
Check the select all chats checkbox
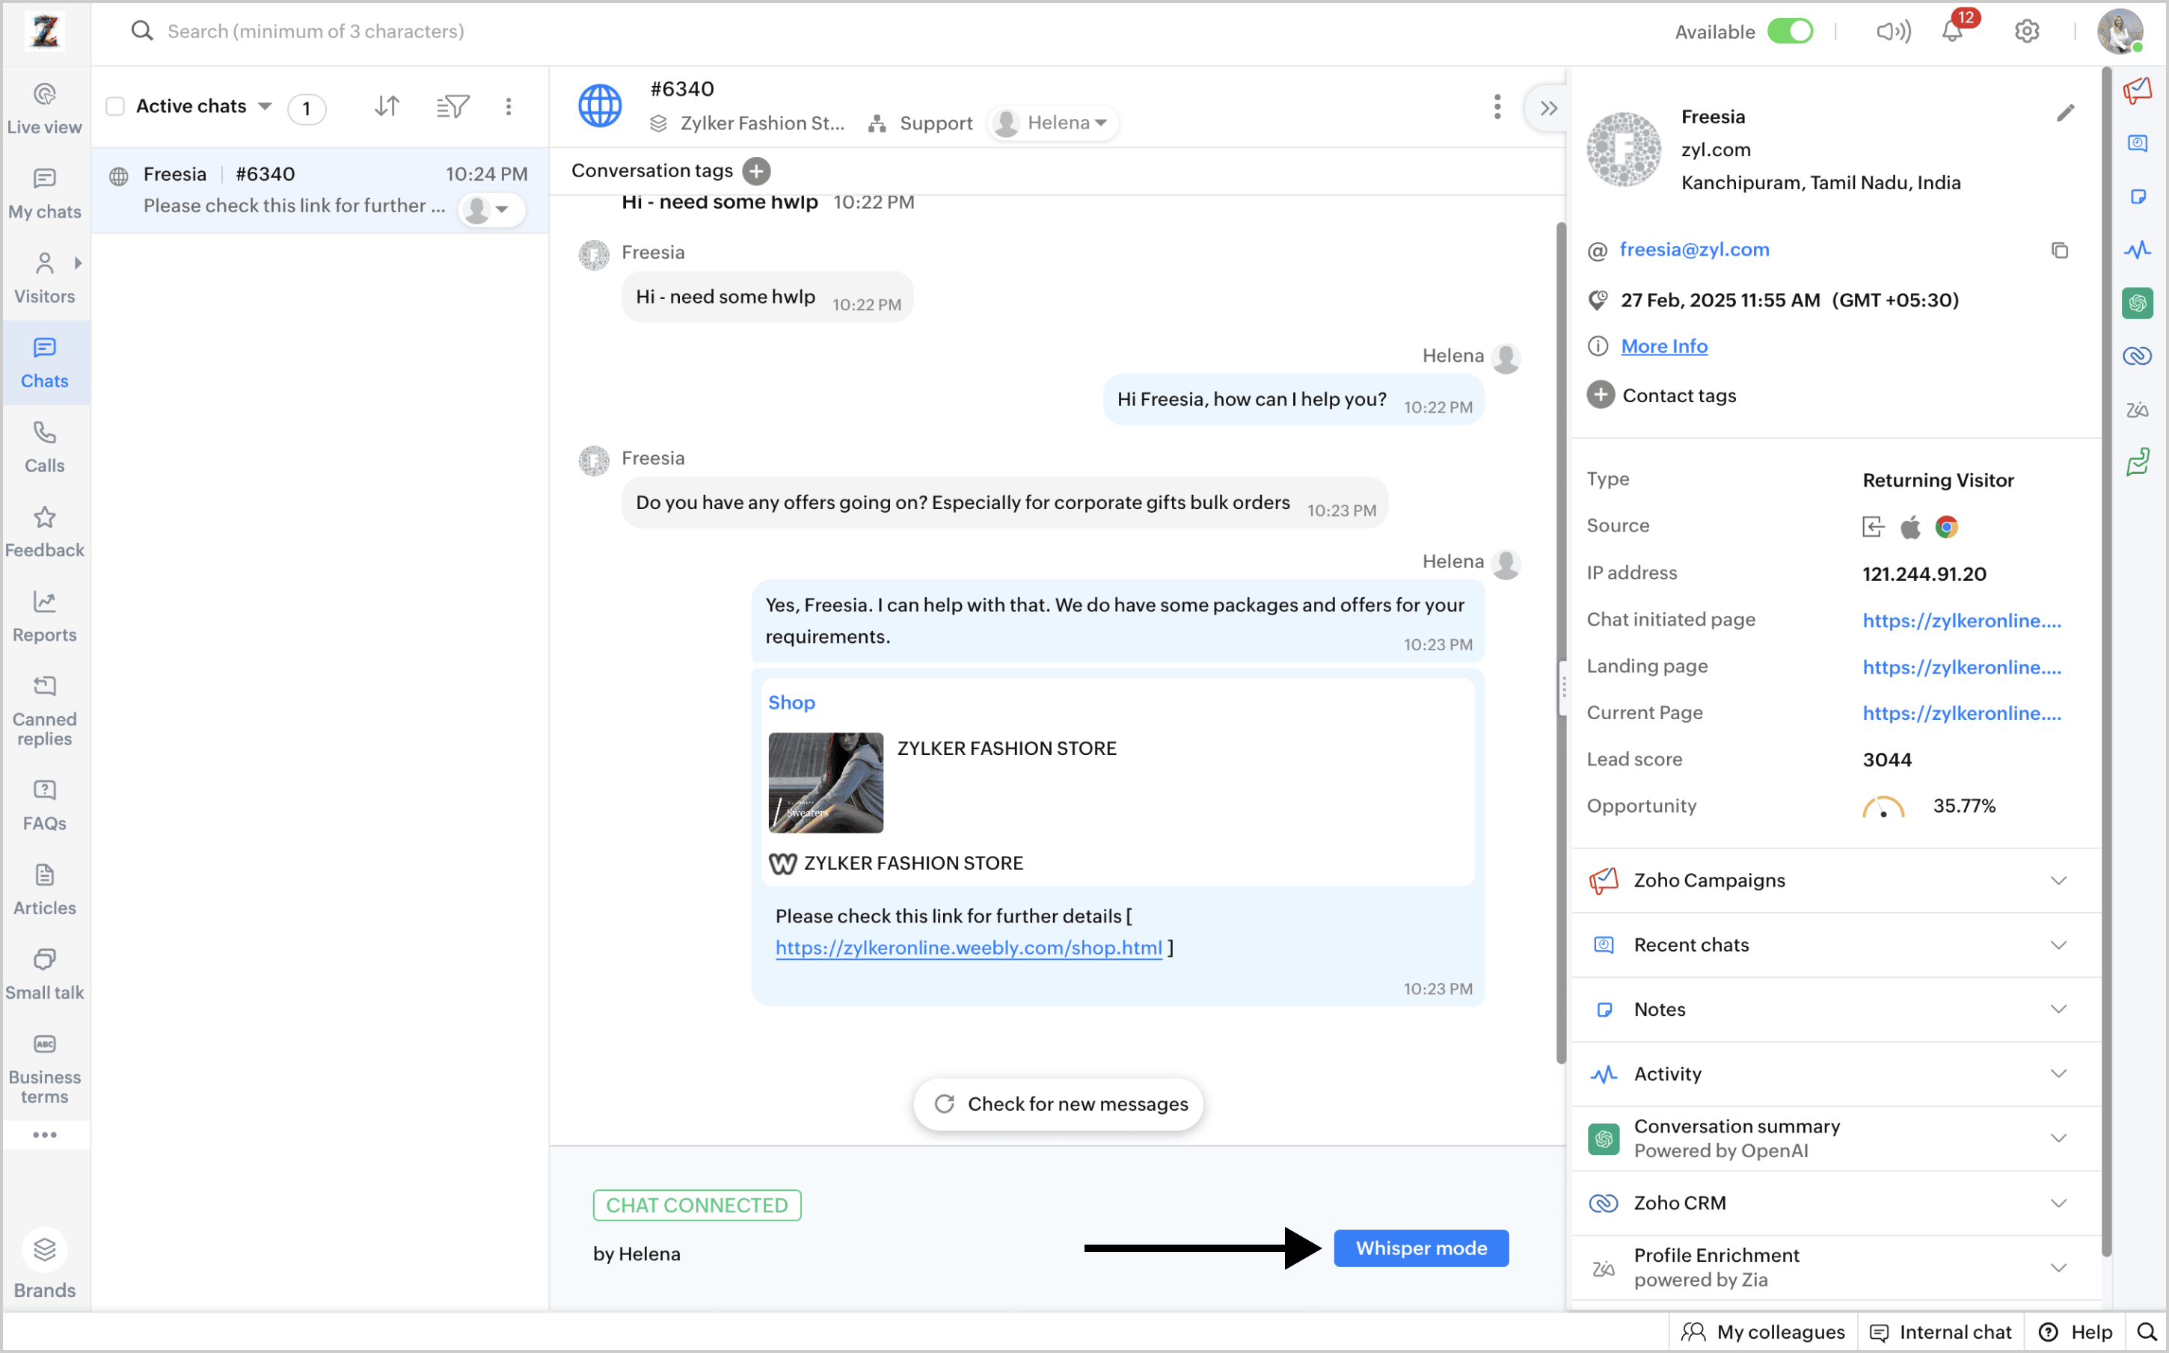(115, 106)
